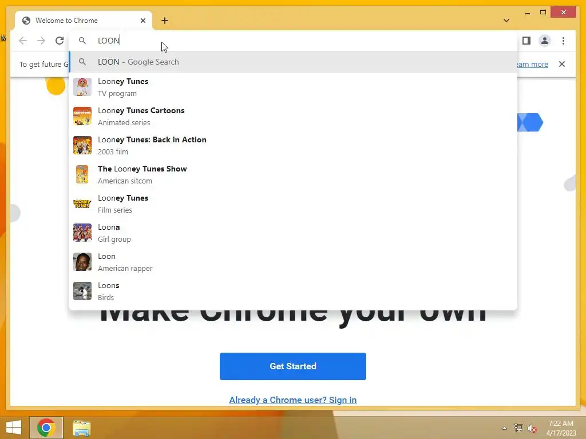Click the Get Started button

(x=293, y=366)
